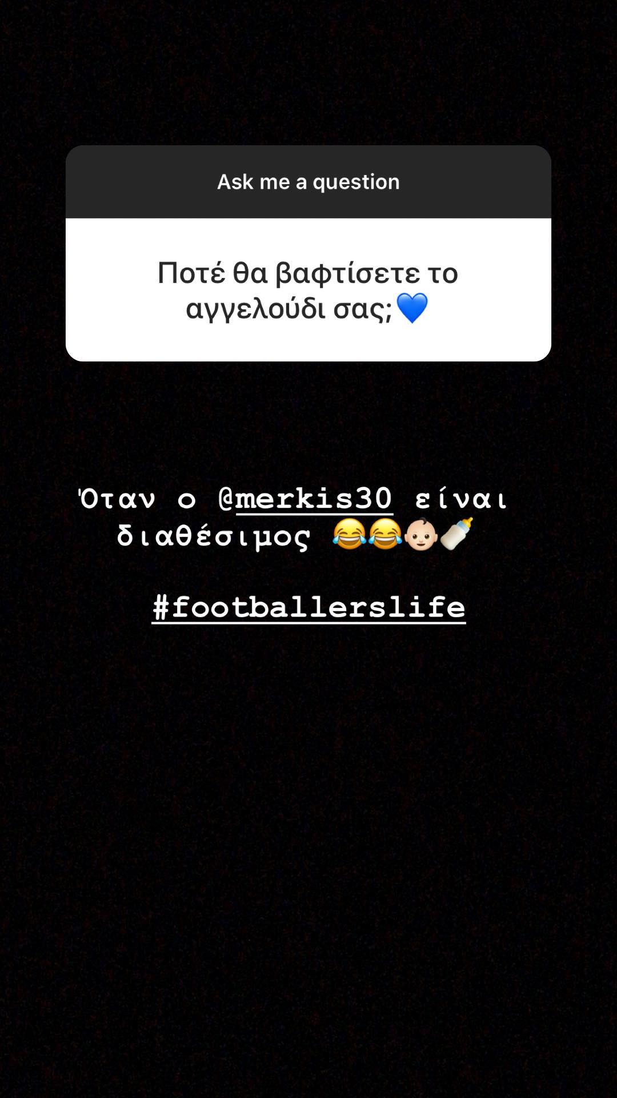Open the #footballerslife hashtag
617x1098 pixels.
308,607
